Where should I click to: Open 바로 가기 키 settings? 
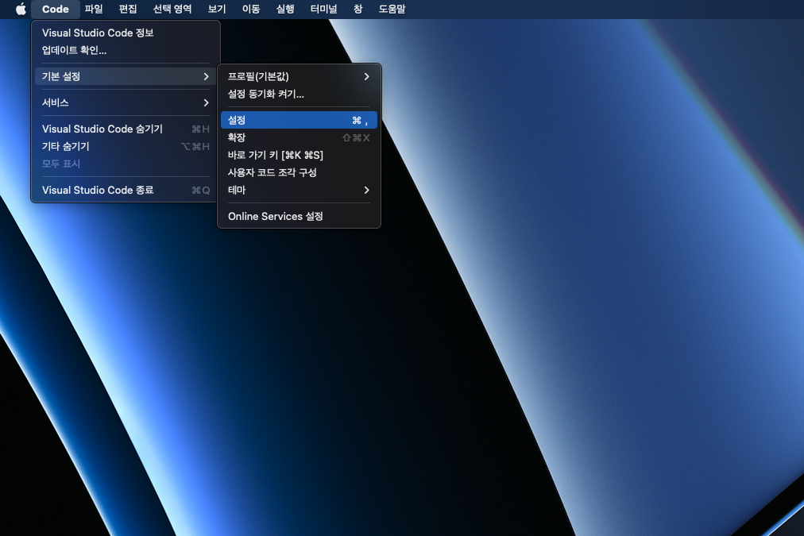pyautogui.click(x=299, y=155)
